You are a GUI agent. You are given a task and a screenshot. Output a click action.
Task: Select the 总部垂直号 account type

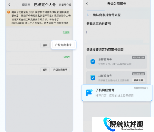pyautogui.click(x=117, y=77)
